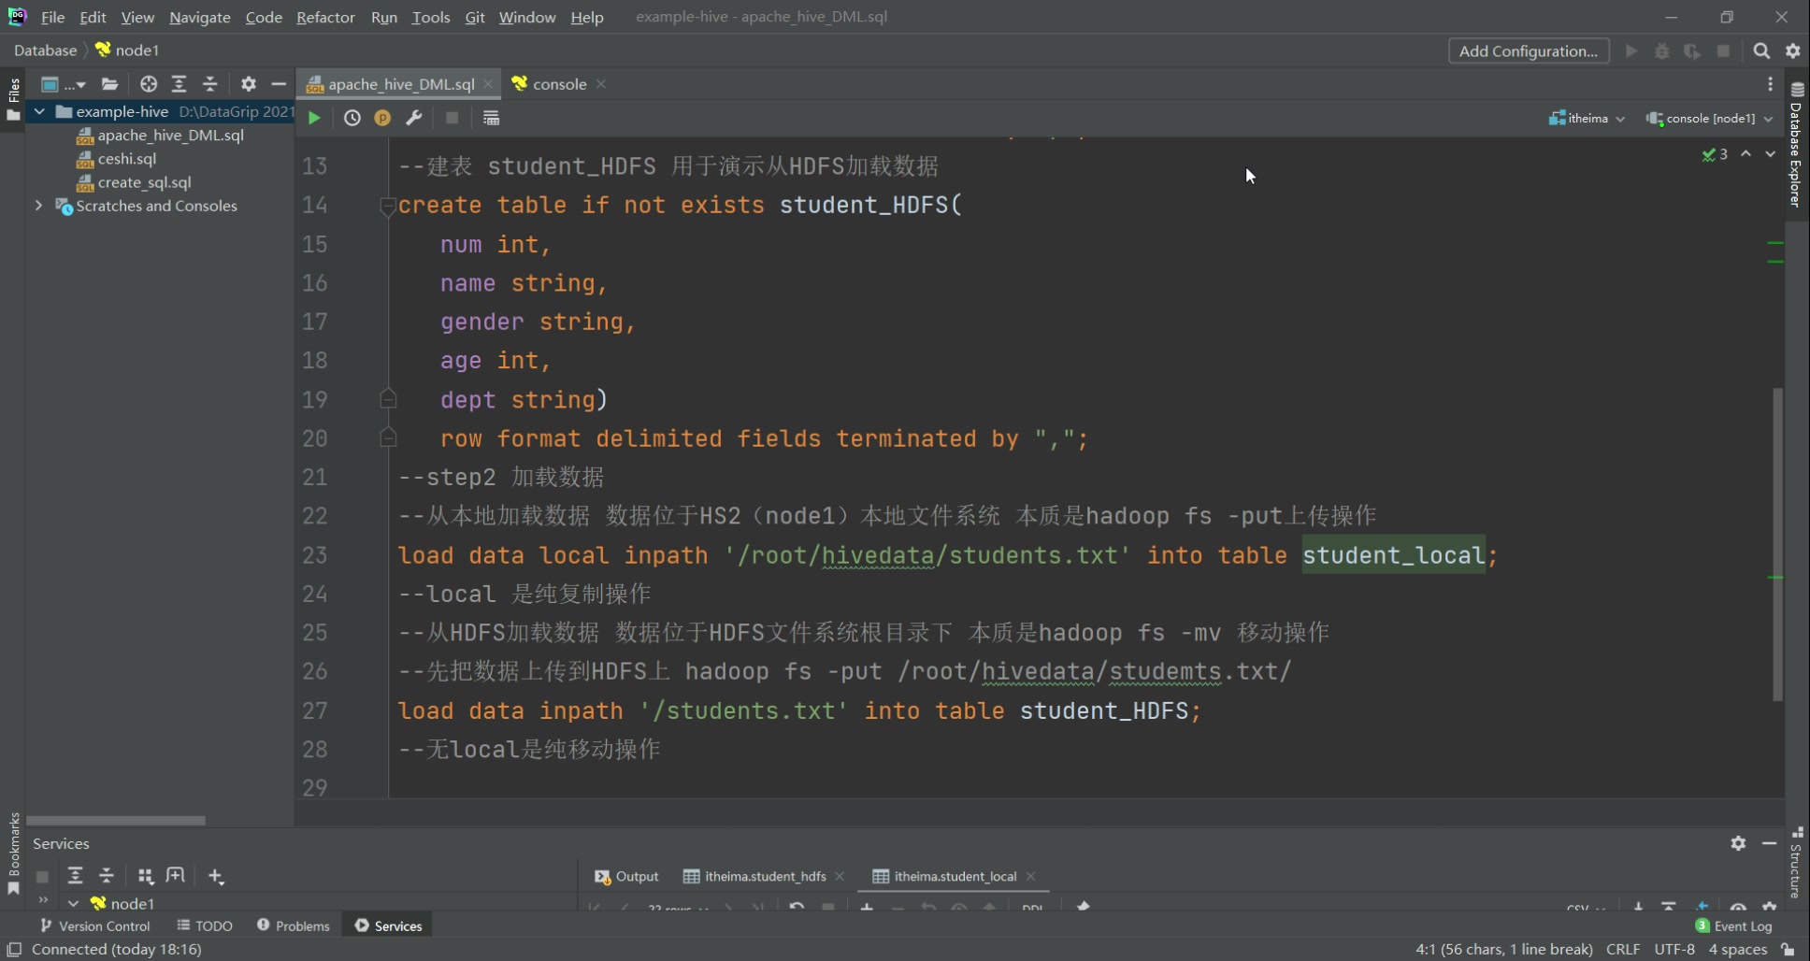The height and width of the screenshot is (961, 1810).
Task: Open query history via the clock icon
Action: click(352, 118)
